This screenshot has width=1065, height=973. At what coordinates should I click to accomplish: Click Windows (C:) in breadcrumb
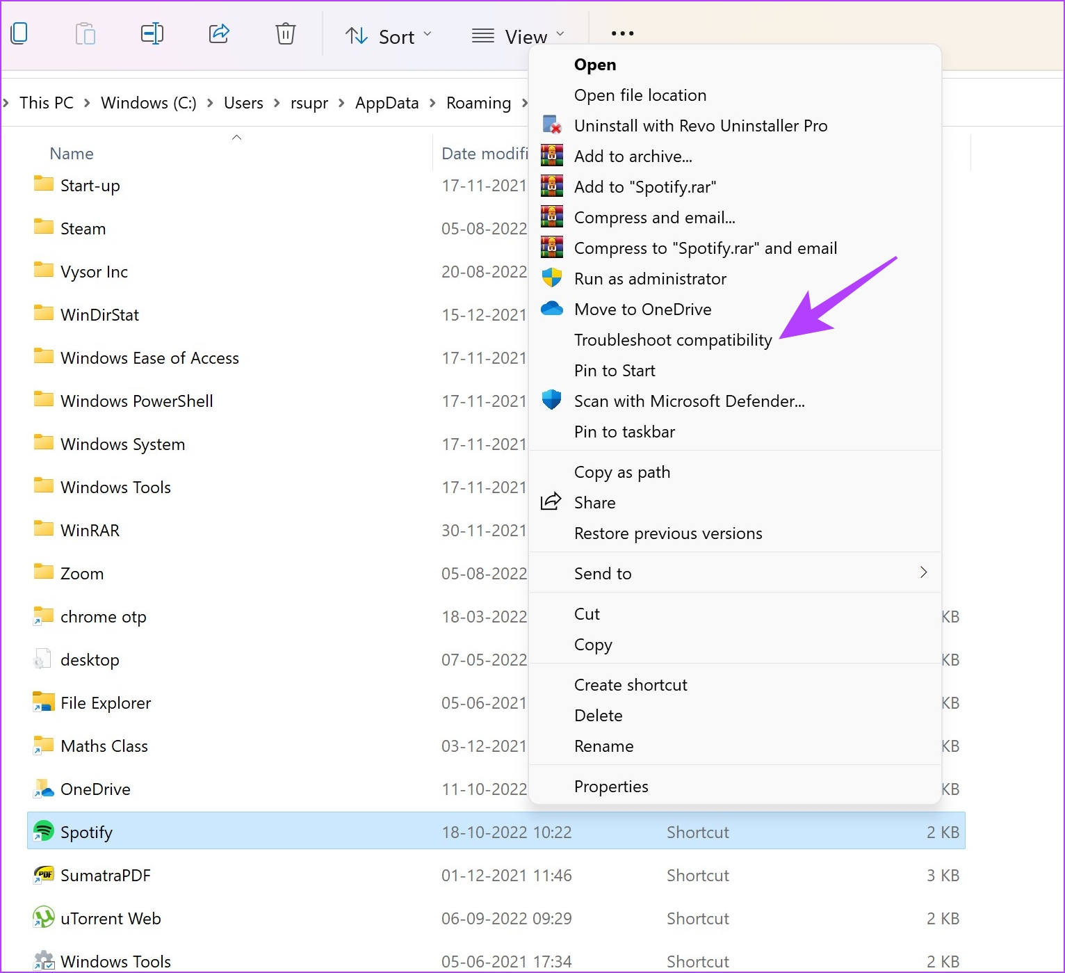(x=149, y=103)
